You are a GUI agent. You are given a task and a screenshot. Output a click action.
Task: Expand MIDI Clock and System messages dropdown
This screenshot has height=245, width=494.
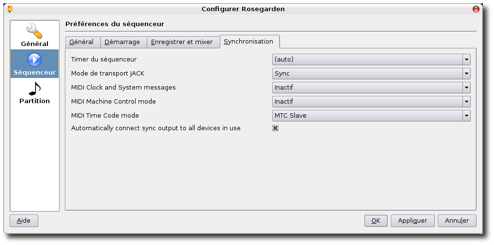coord(371,88)
